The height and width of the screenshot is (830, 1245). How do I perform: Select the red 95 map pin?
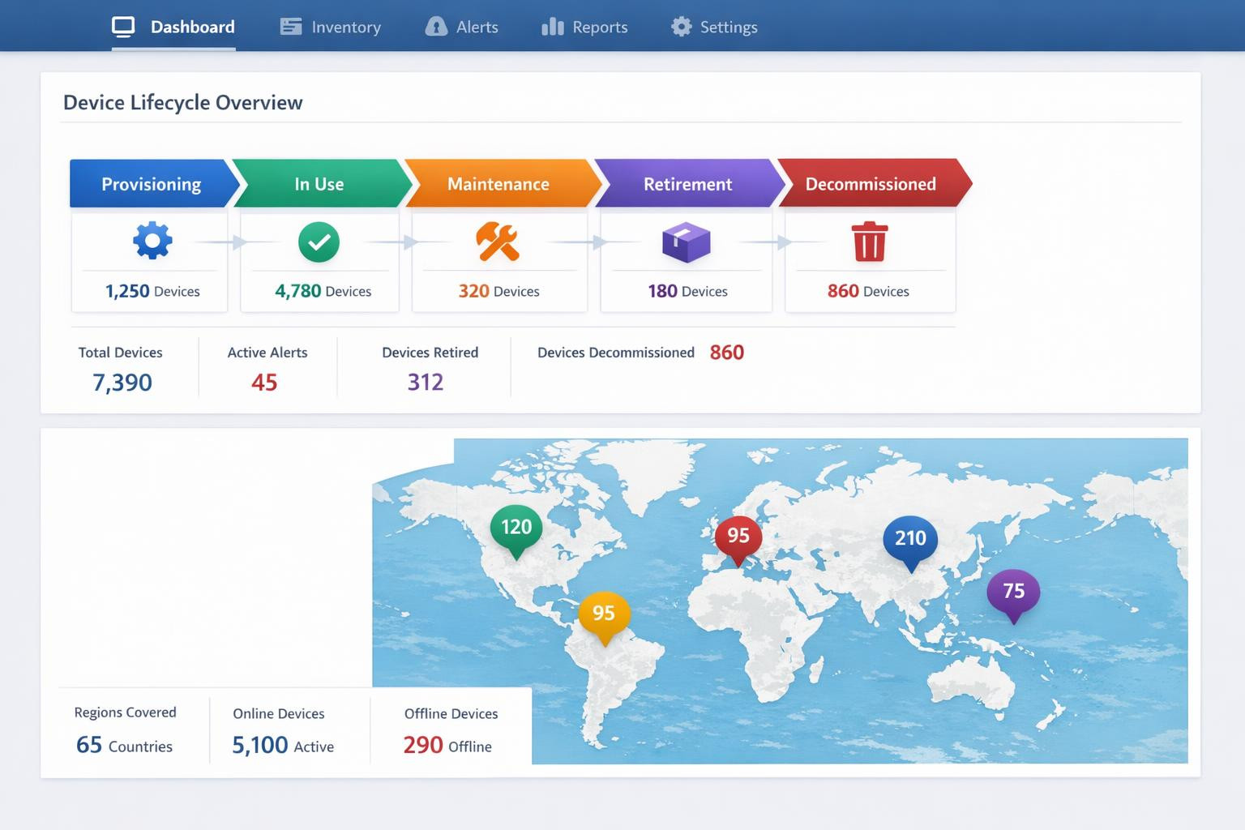(738, 537)
